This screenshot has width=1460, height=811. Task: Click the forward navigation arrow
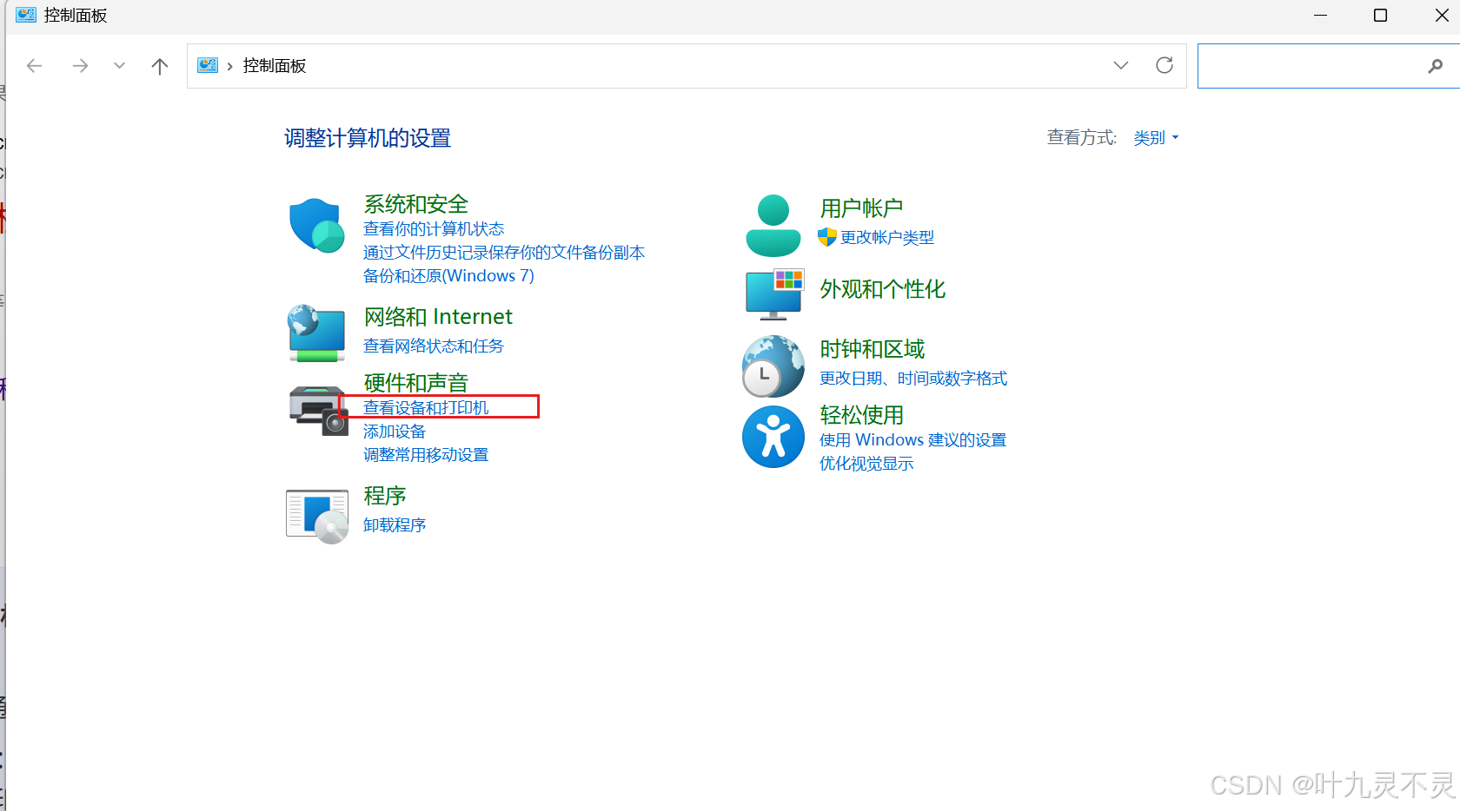pyautogui.click(x=80, y=66)
